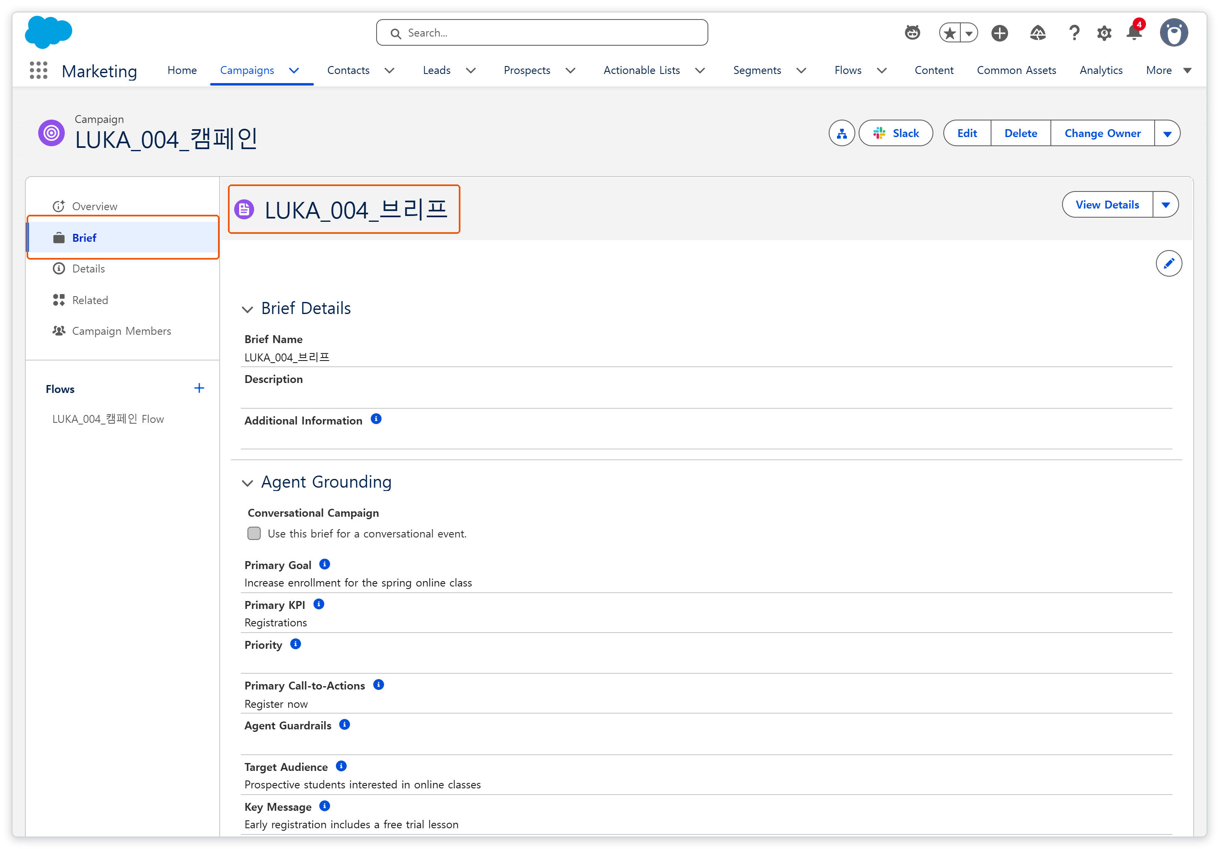Open the Favorites list dropdown arrow
The height and width of the screenshot is (849, 1219).
click(x=969, y=33)
